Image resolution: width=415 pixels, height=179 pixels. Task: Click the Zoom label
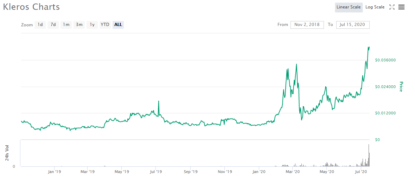pyautogui.click(x=27, y=25)
